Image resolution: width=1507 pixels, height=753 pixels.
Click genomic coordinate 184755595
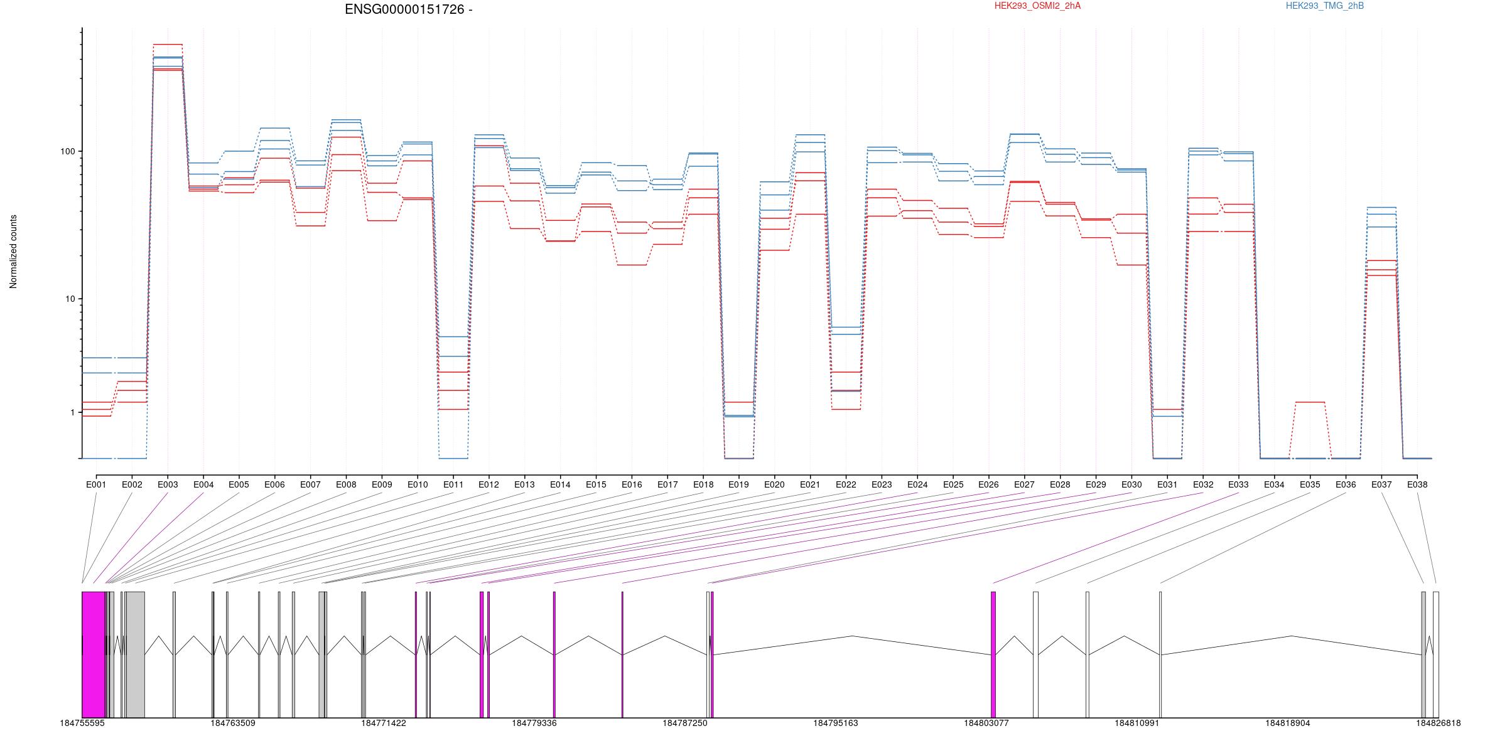(82, 723)
